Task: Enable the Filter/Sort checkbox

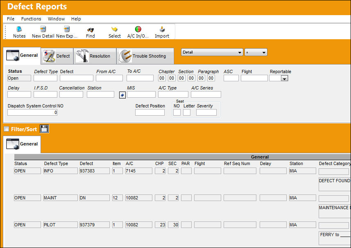Action: point(7,129)
